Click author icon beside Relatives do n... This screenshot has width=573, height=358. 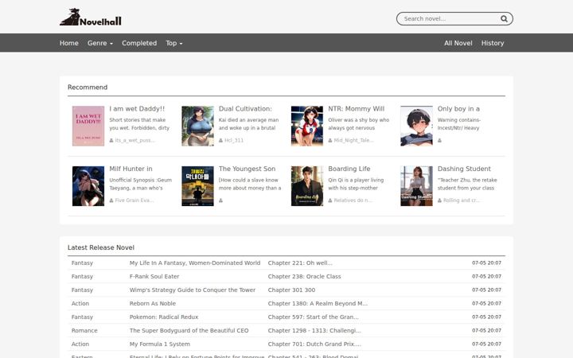(x=330, y=200)
